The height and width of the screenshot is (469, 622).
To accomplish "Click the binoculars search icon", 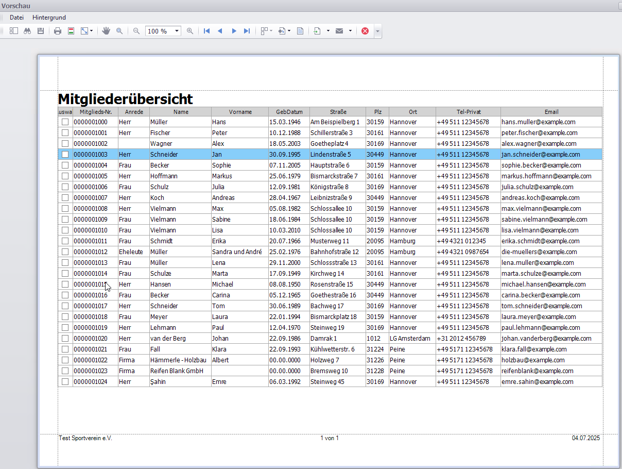I will (x=27, y=31).
